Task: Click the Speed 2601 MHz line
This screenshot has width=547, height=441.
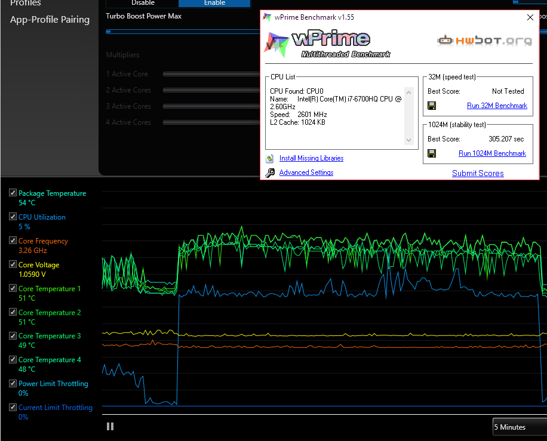Action: pyautogui.click(x=298, y=115)
